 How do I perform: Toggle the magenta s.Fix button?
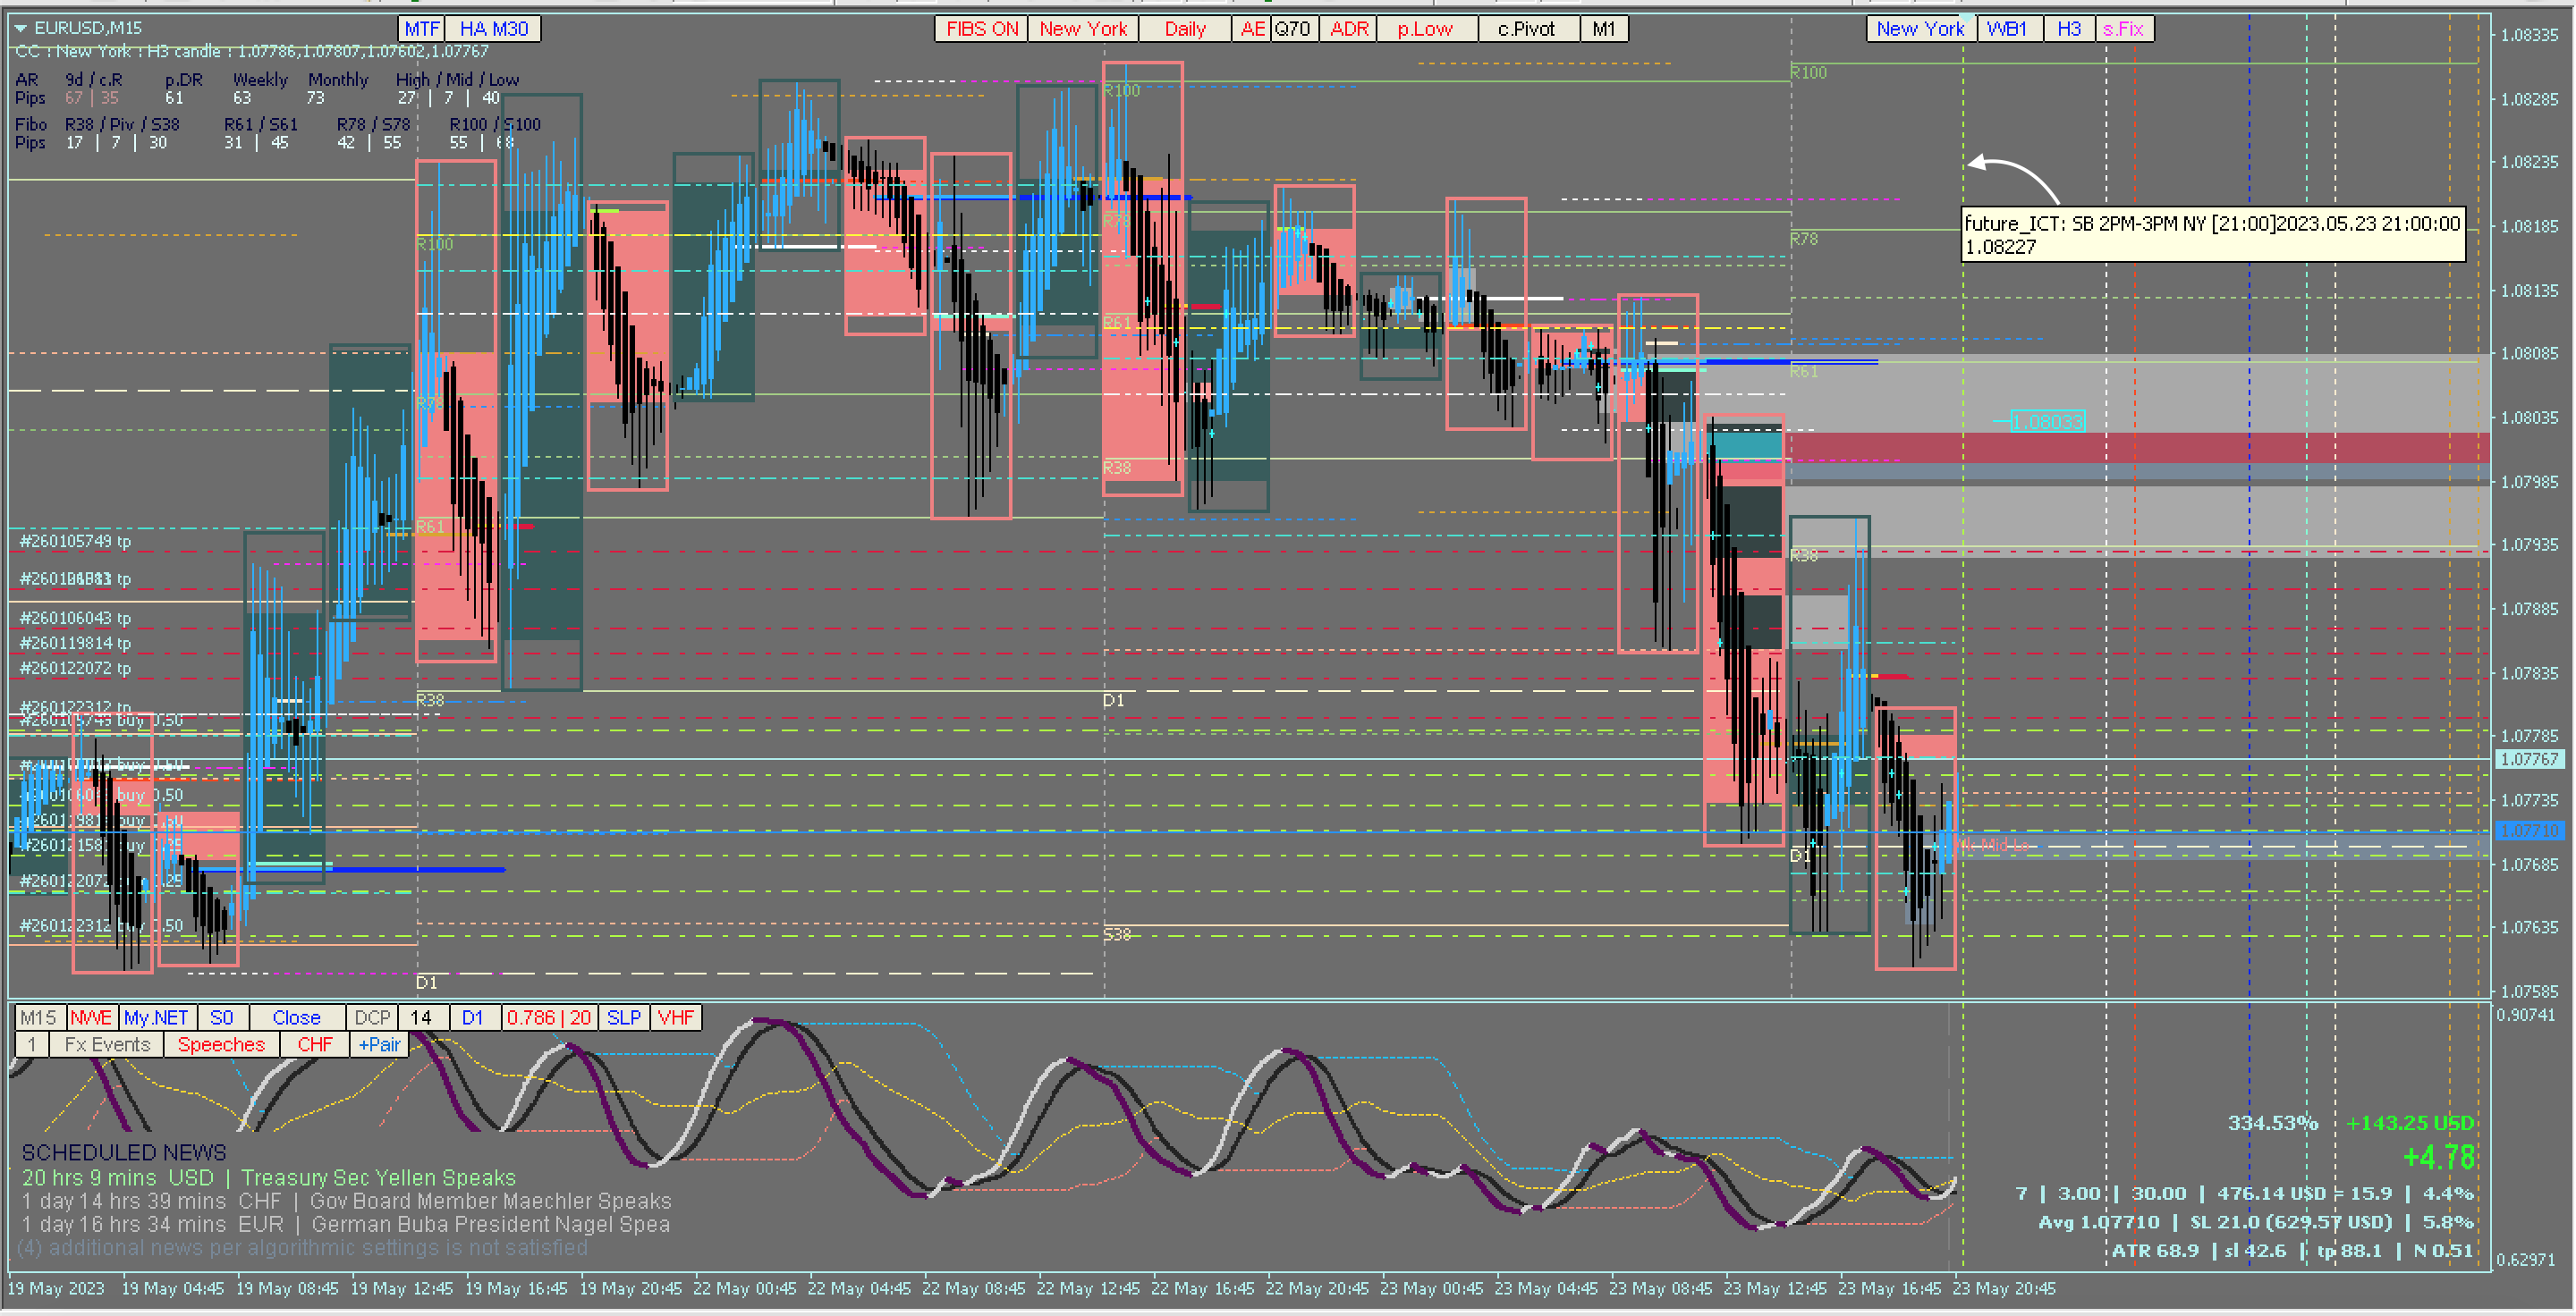click(2123, 29)
